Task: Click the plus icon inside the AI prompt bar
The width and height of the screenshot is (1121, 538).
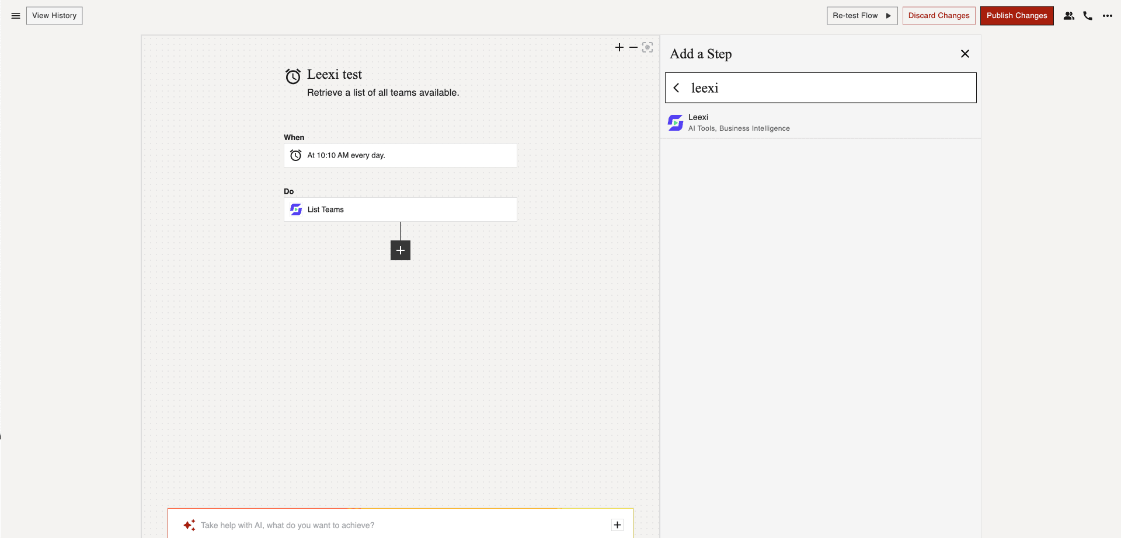Action: [617, 525]
